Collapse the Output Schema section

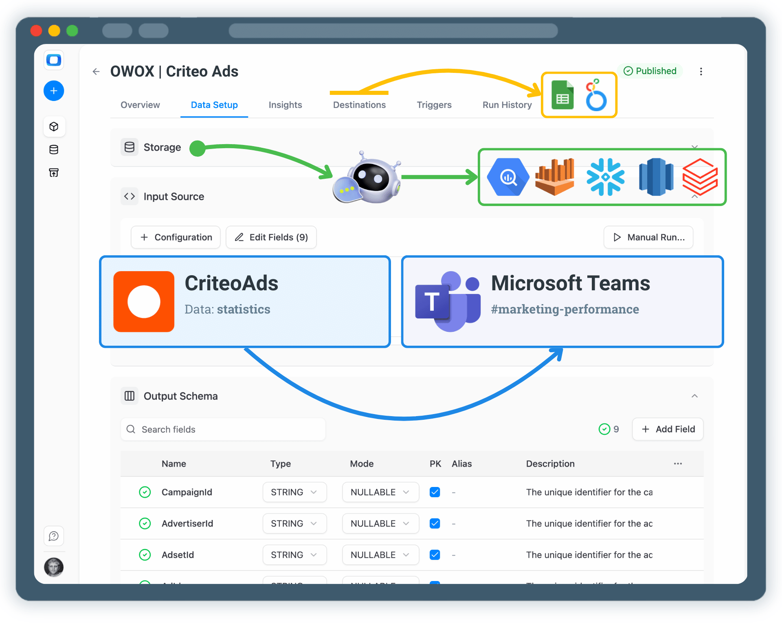click(x=694, y=395)
